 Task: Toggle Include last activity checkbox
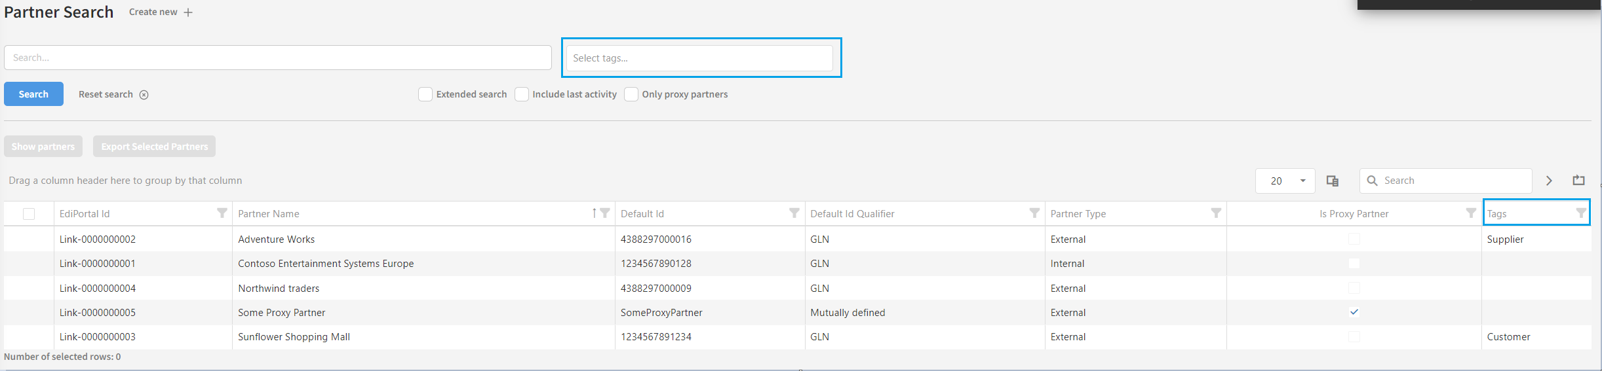pos(522,94)
